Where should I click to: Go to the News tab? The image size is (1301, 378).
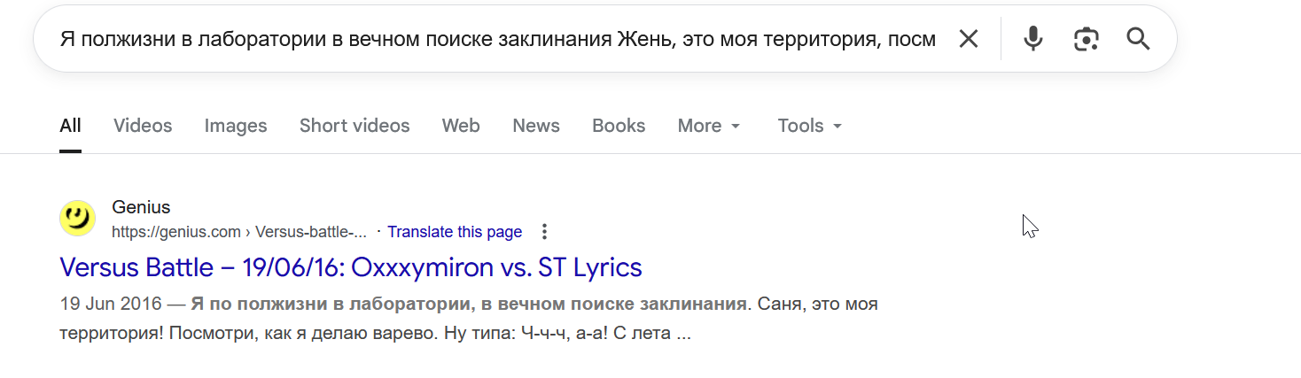pos(536,126)
